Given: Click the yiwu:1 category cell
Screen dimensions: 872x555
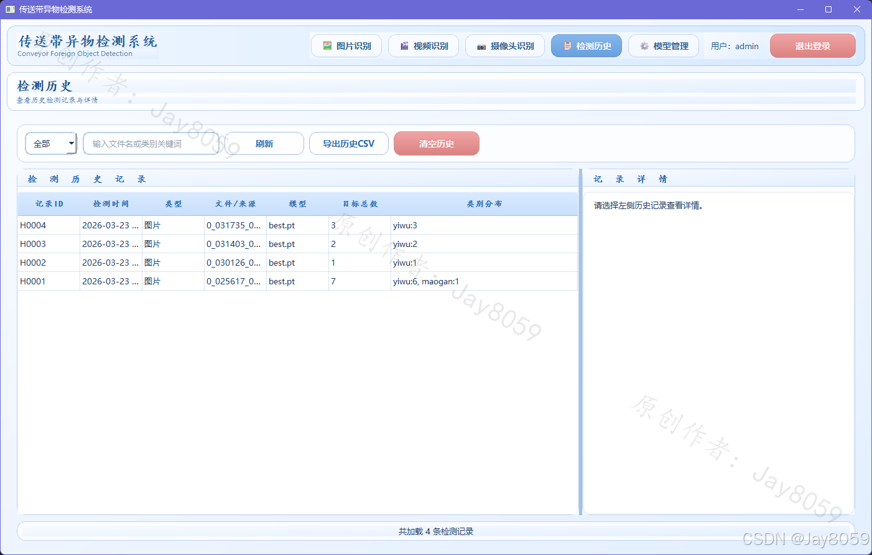Looking at the screenshot, I should click(485, 263).
